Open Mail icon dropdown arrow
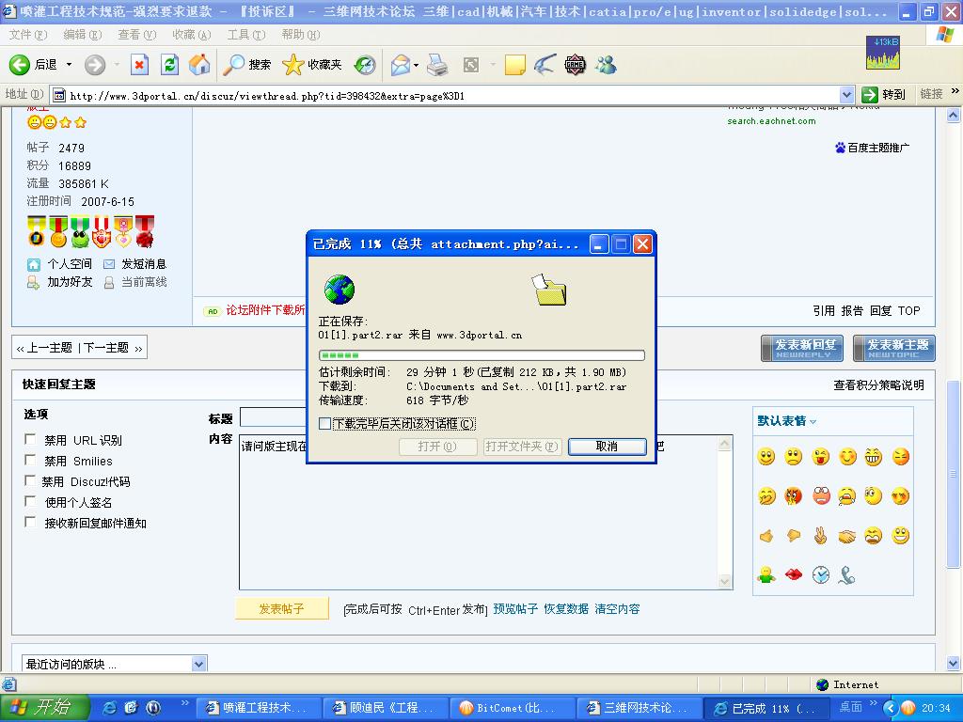This screenshot has height=722, width=963. click(417, 65)
